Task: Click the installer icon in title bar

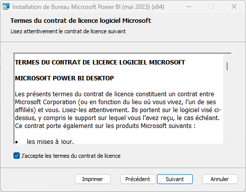Action: 6,7
